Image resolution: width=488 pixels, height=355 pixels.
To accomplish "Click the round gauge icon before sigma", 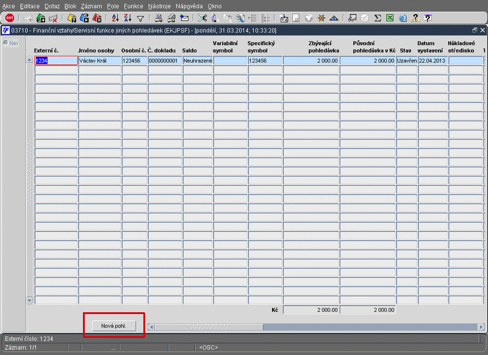I will (x=365, y=18).
